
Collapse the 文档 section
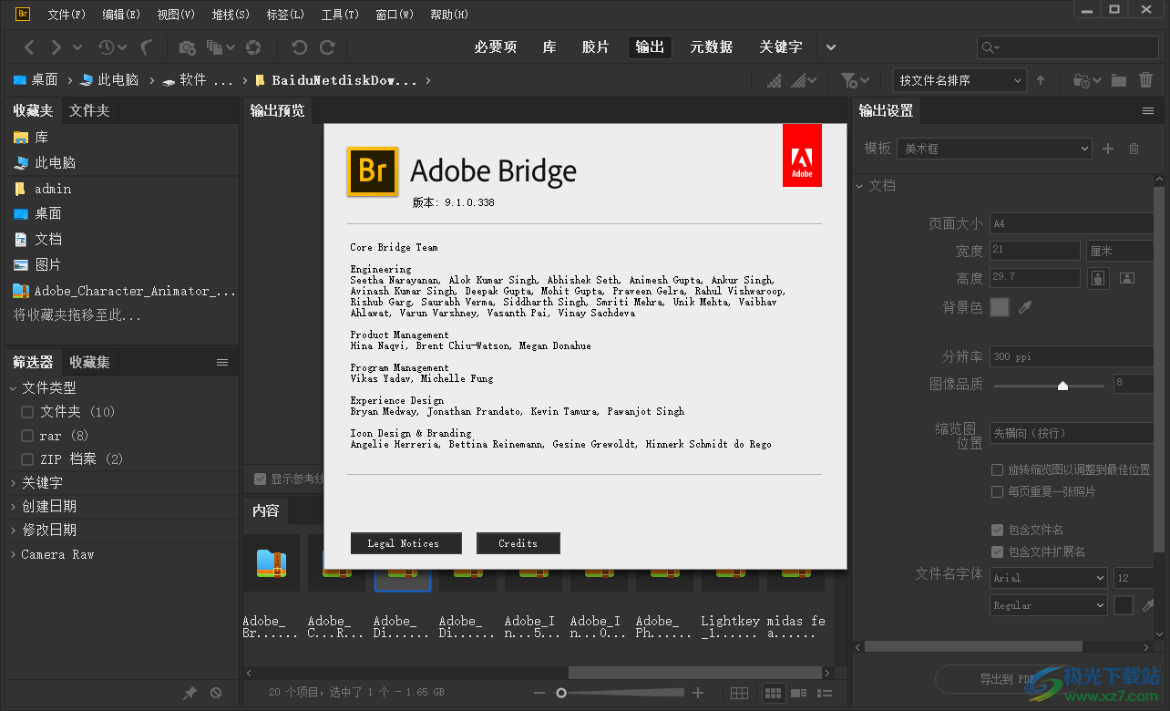coord(859,186)
